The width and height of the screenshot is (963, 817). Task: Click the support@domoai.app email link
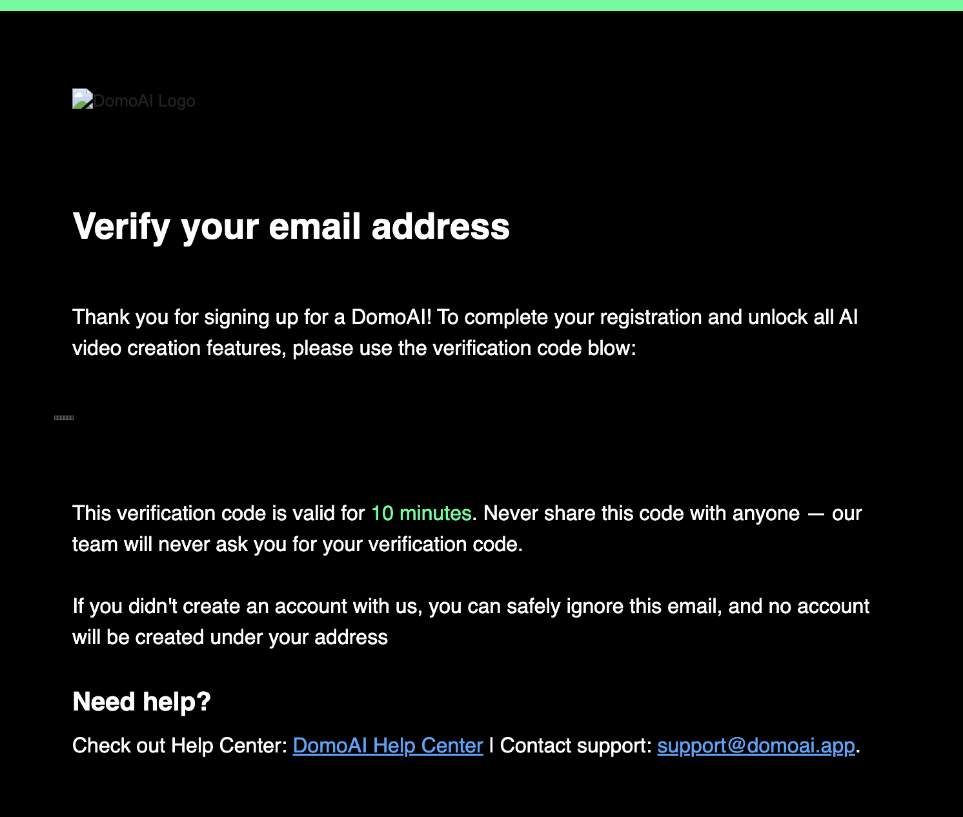pos(756,746)
